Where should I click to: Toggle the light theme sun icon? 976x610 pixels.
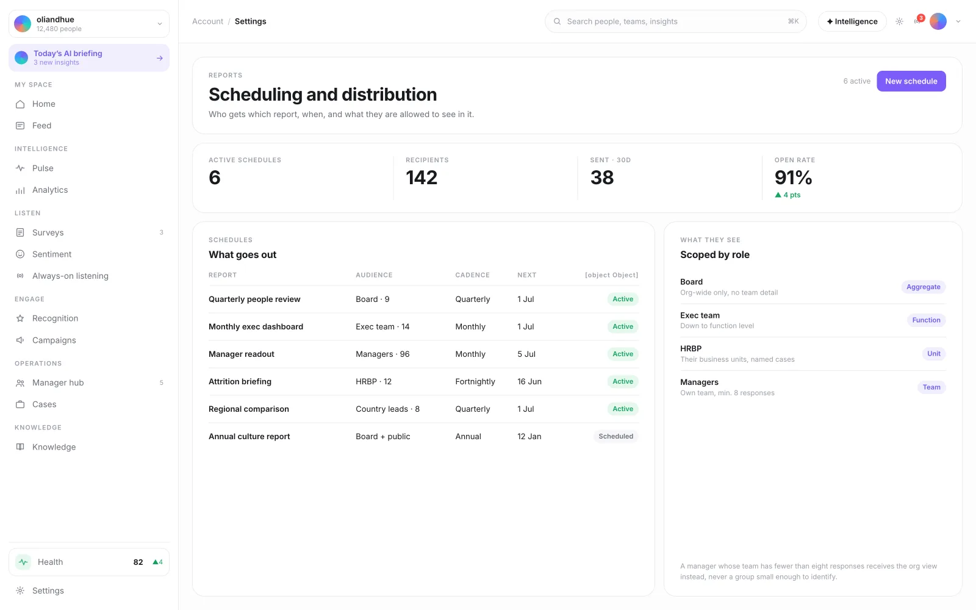(x=899, y=21)
